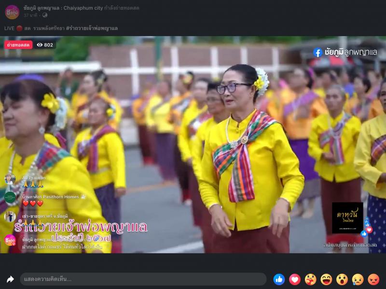Click the black sponsor logo overlay
386x289 pixels.
347,218
